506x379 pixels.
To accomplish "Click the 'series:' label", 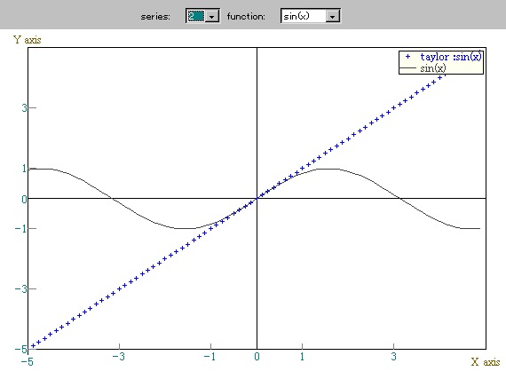I will tap(155, 17).
